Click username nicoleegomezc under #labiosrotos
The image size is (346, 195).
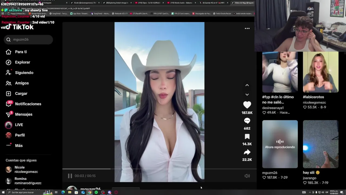pos(314,103)
